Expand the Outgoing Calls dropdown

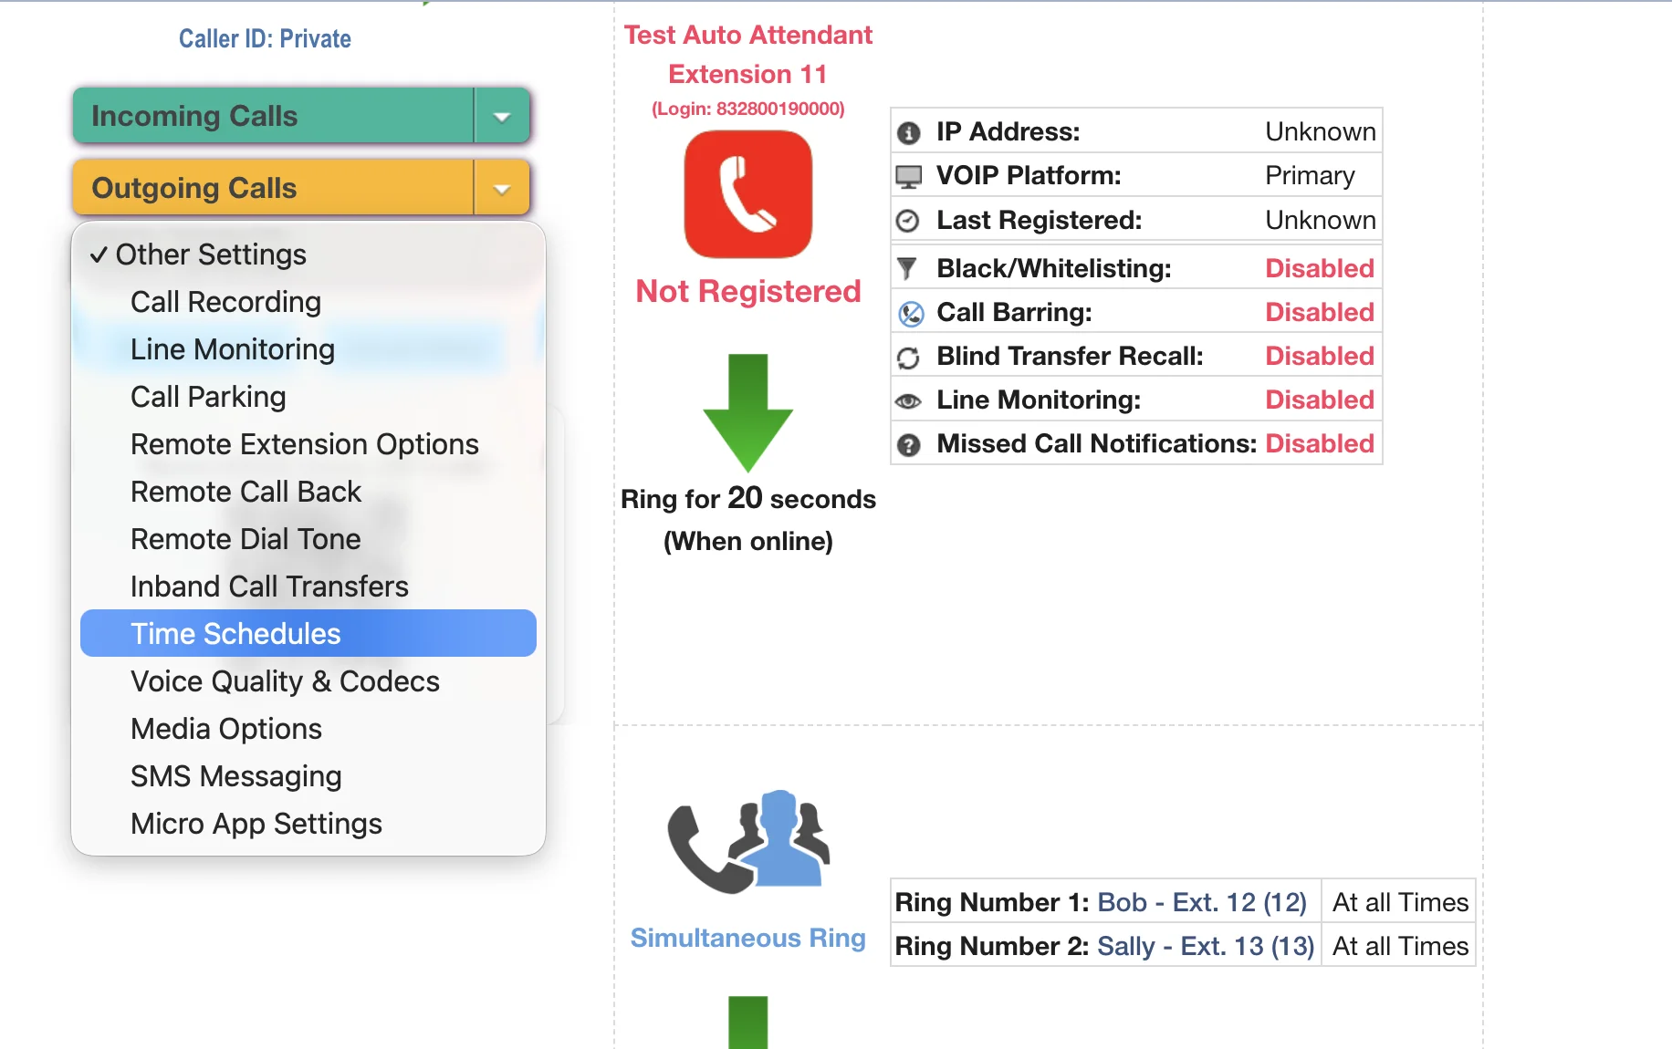[x=501, y=188]
